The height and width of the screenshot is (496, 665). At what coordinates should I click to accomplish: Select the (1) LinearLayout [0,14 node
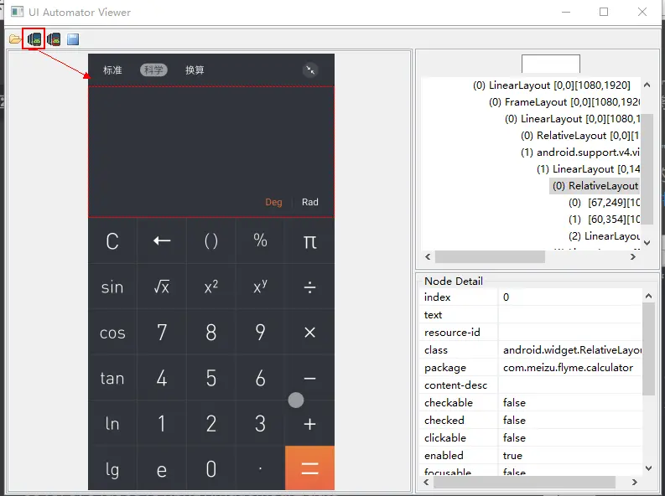click(x=588, y=169)
